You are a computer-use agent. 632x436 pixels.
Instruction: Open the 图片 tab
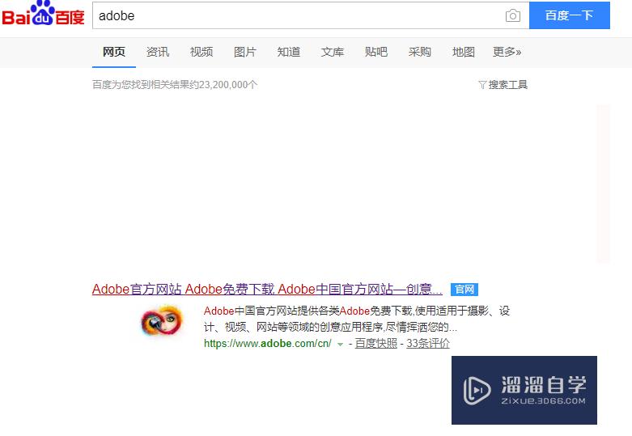tap(244, 52)
